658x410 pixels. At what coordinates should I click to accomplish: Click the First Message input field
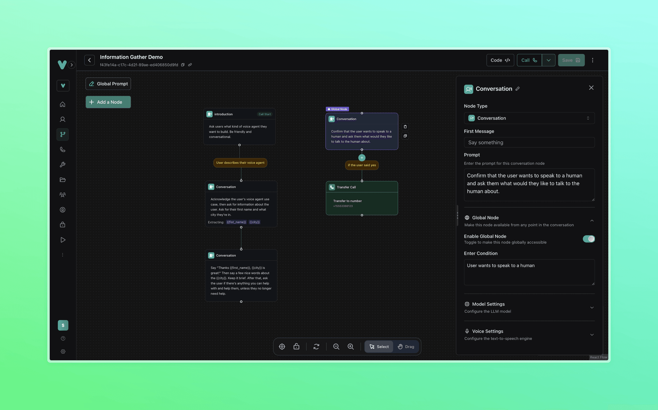point(529,142)
